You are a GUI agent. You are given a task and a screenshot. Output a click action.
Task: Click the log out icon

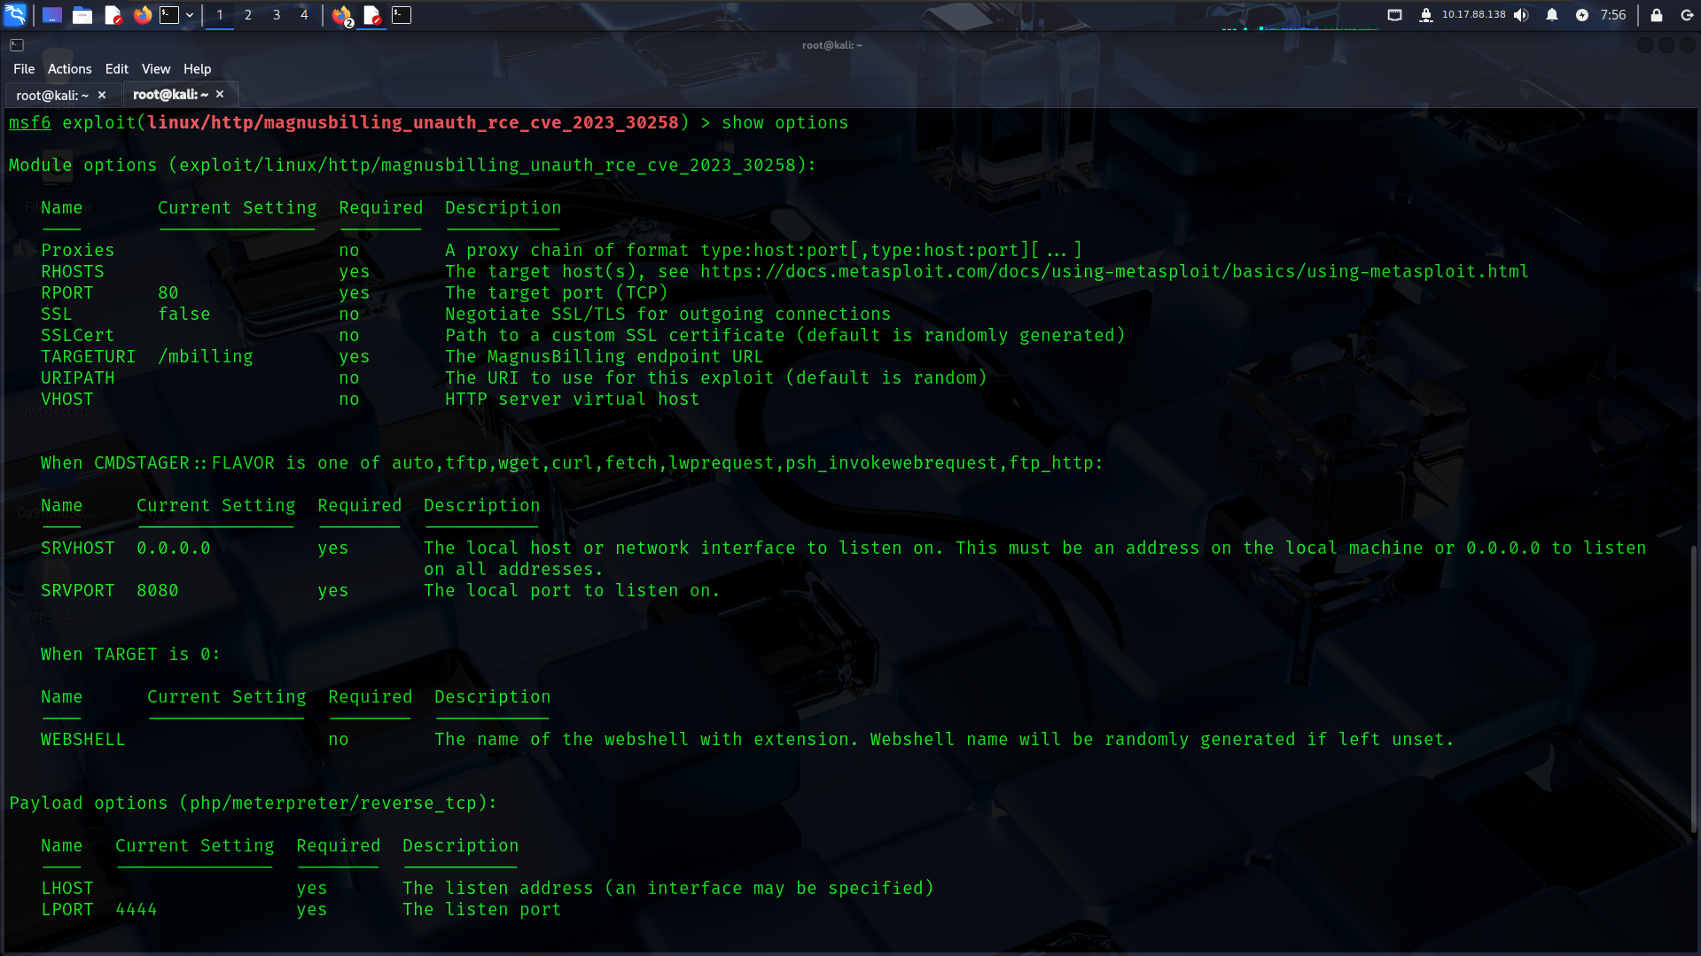[x=1687, y=15]
